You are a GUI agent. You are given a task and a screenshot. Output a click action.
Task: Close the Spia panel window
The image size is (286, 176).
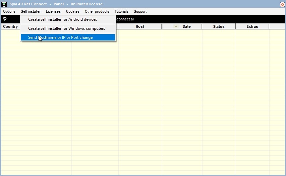(x=282, y=4)
